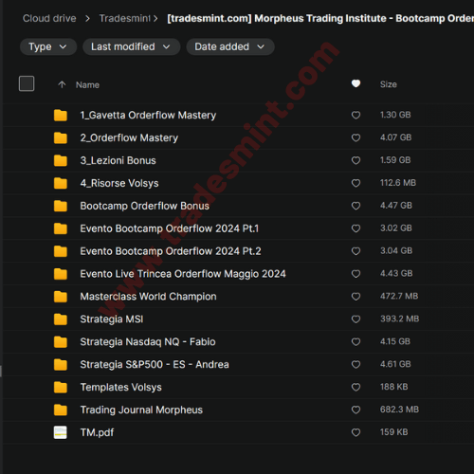Image resolution: width=474 pixels, height=474 pixels.
Task: Click folder icon of Strategia Nasdaq NQ - Fabio
Action: click(61, 342)
